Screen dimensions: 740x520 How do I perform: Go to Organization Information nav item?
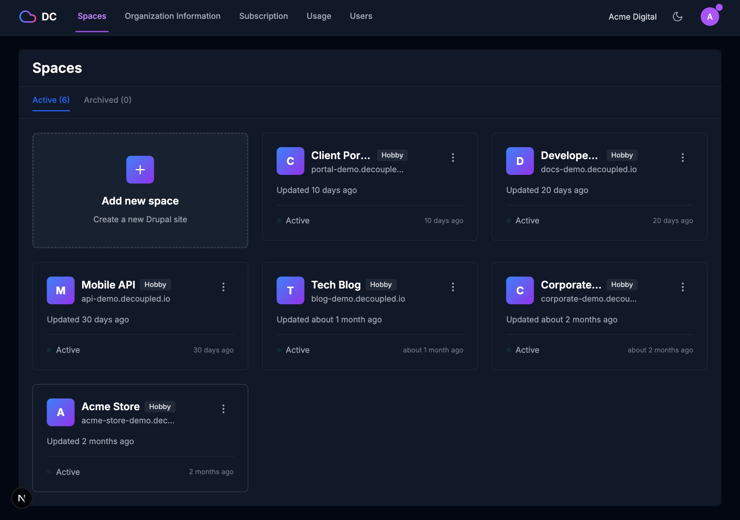[x=172, y=16]
